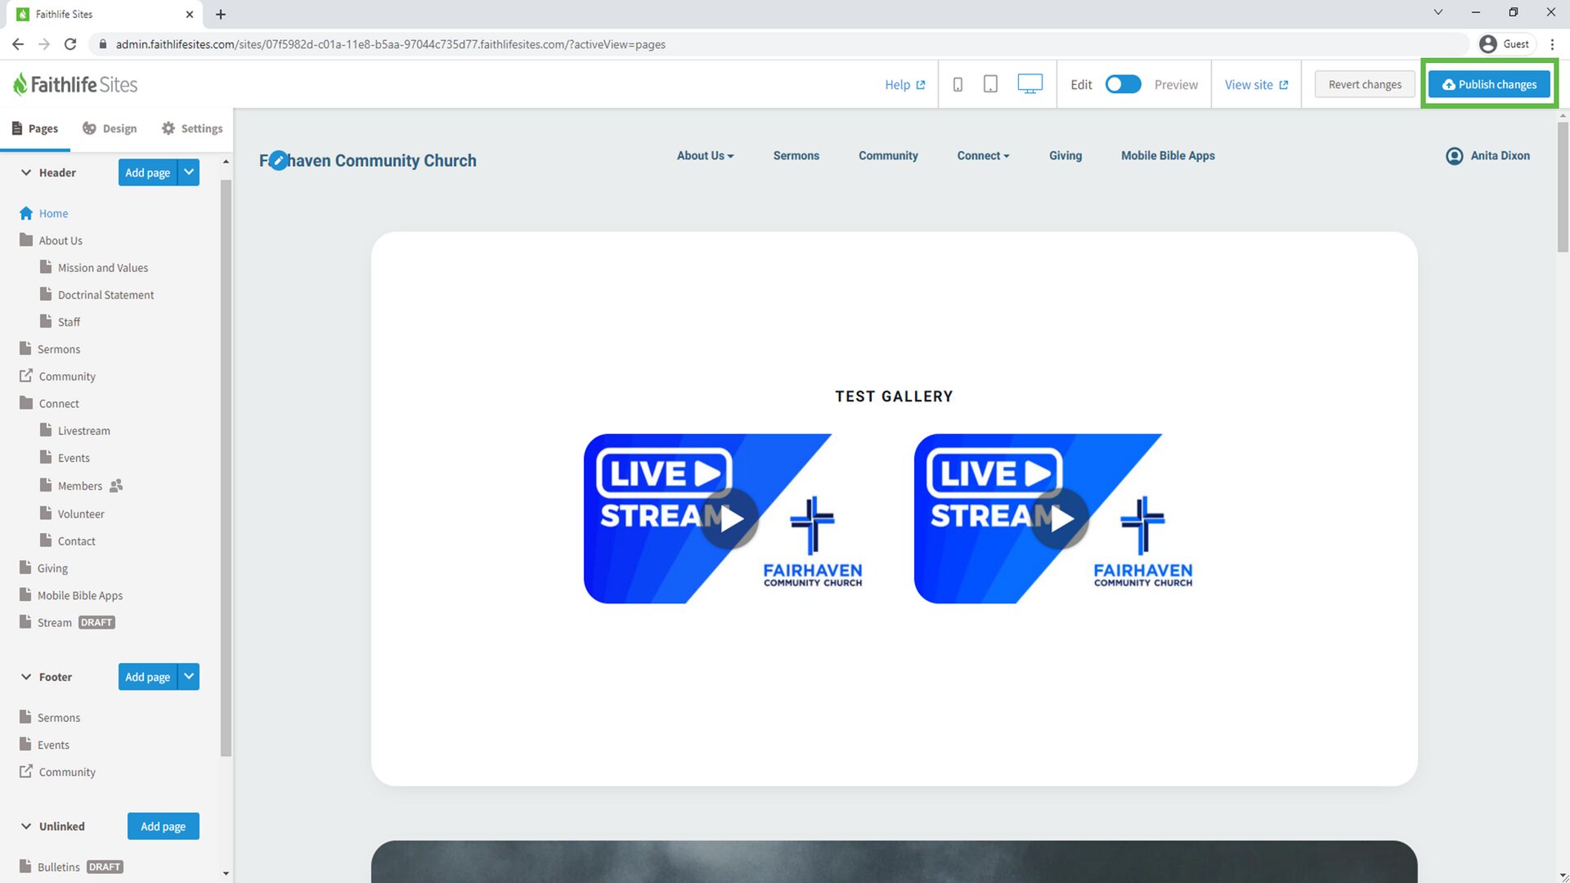Viewport: 1570px width, 883px height.
Task: Switch to the Pages tab
Action: (35, 128)
